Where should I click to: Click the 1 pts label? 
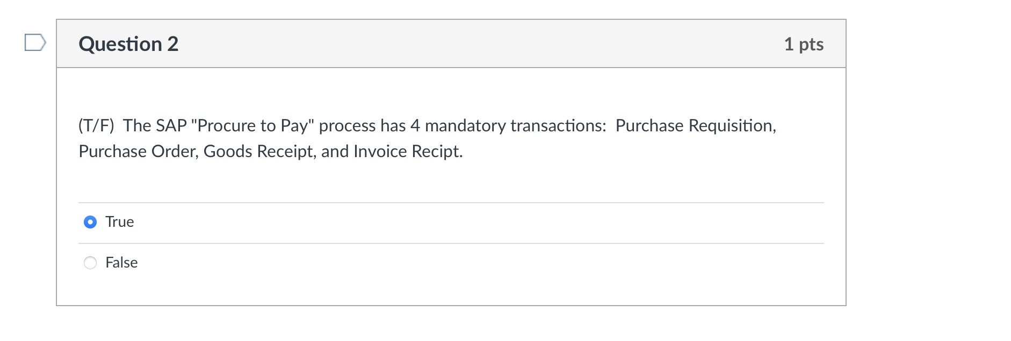coord(804,45)
